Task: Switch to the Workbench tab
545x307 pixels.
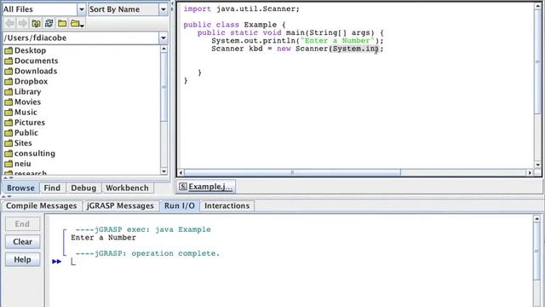Action: (127, 188)
